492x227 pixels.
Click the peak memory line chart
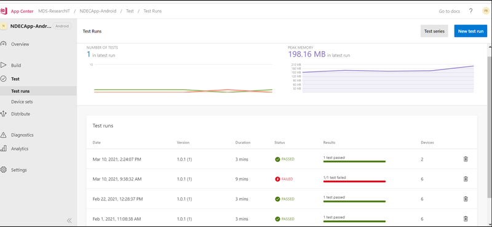(x=387, y=79)
